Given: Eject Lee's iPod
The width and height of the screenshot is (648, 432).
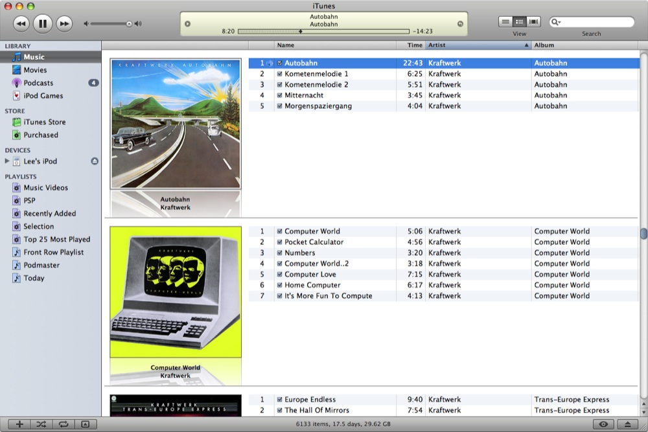Looking at the screenshot, I should coord(95,161).
